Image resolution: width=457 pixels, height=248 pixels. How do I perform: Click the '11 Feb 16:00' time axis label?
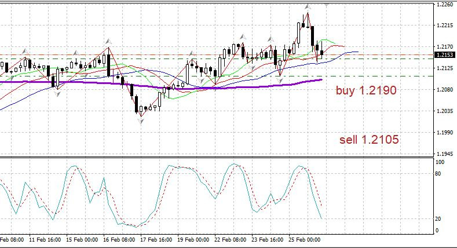45,239
